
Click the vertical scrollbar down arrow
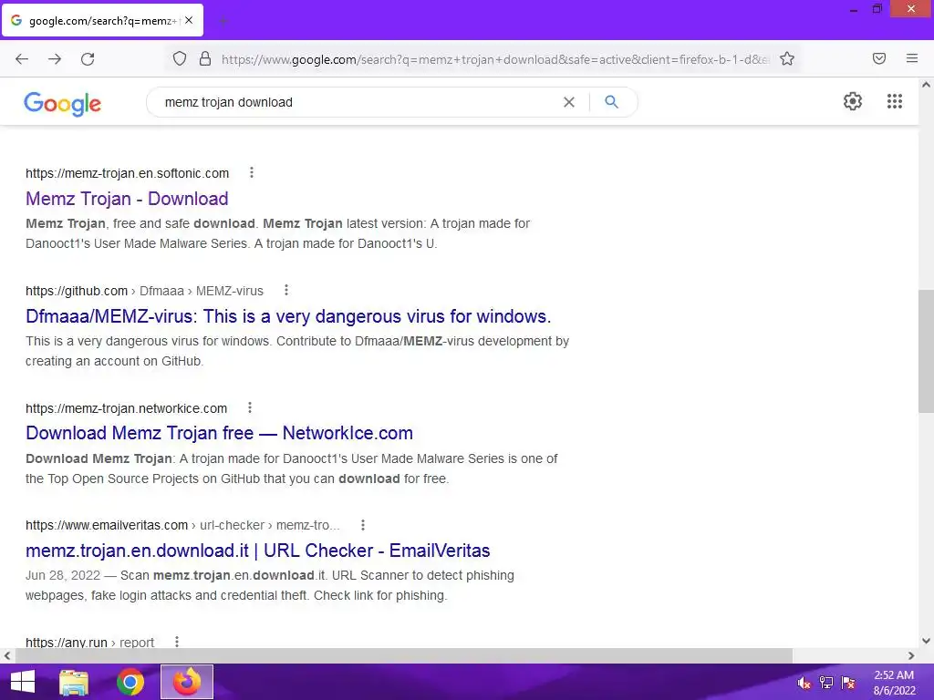[926, 641]
